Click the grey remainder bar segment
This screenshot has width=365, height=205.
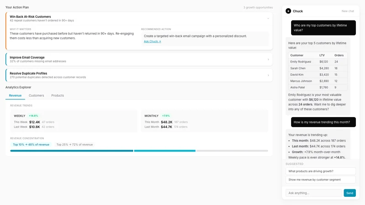[232, 151]
